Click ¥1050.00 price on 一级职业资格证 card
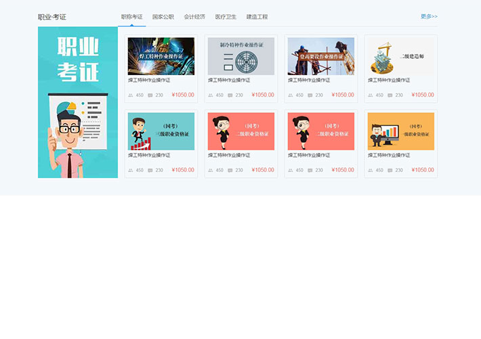Image resolution: width=481 pixels, height=339 pixels. pyautogui.click(x=423, y=171)
